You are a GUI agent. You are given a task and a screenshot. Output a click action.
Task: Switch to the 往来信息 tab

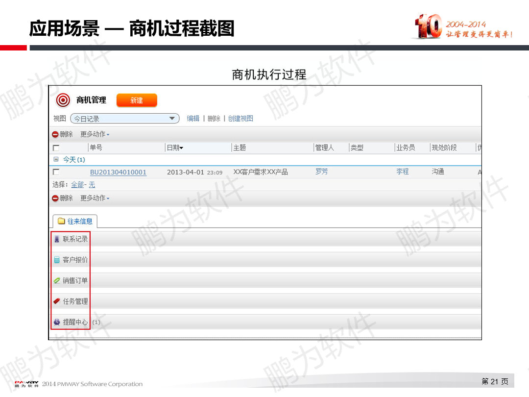[x=75, y=221]
